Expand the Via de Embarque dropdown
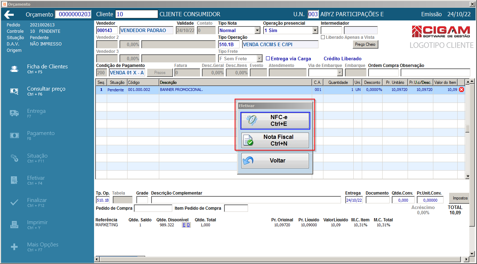The image size is (477, 264). click(340, 73)
